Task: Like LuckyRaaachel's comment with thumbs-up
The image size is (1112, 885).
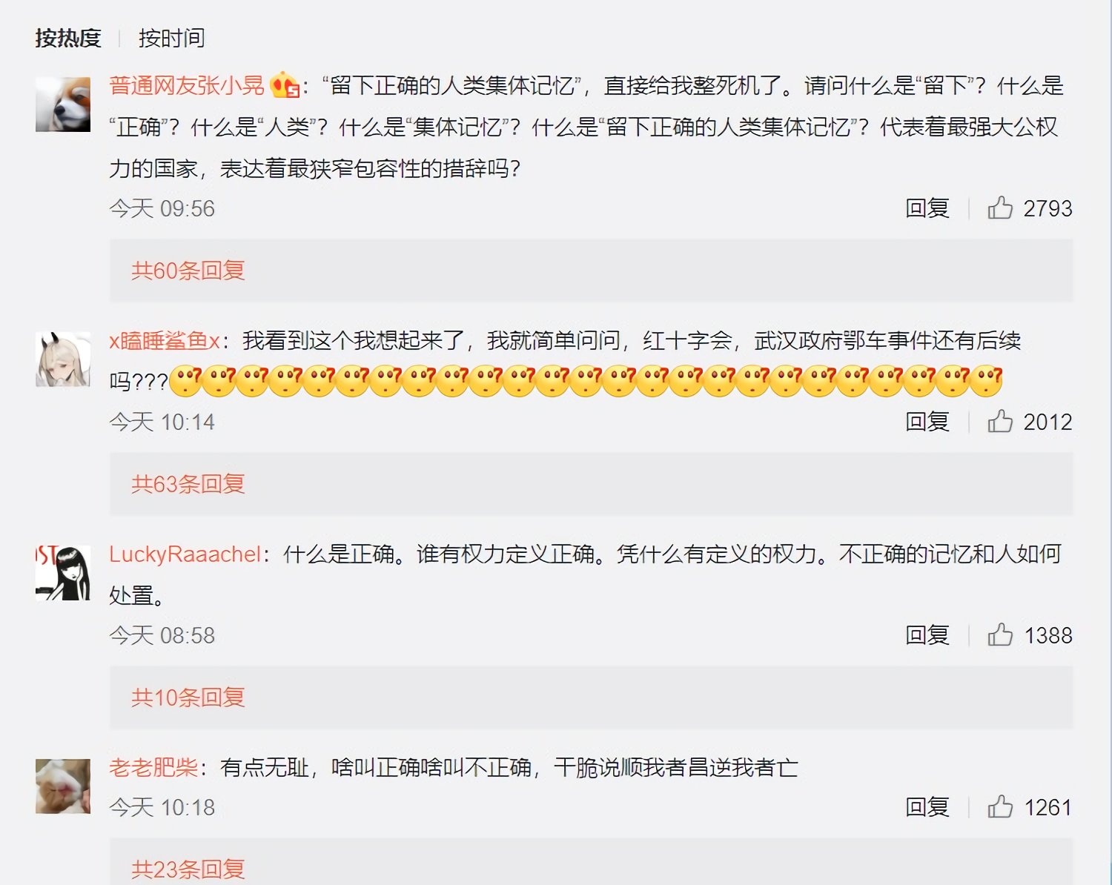Action: tap(1000, 635)
